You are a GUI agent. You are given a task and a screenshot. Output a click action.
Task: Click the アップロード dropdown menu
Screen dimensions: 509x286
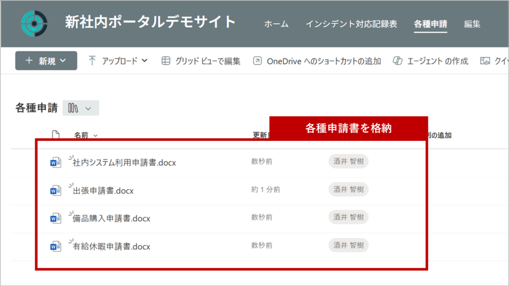click(118, 61)
